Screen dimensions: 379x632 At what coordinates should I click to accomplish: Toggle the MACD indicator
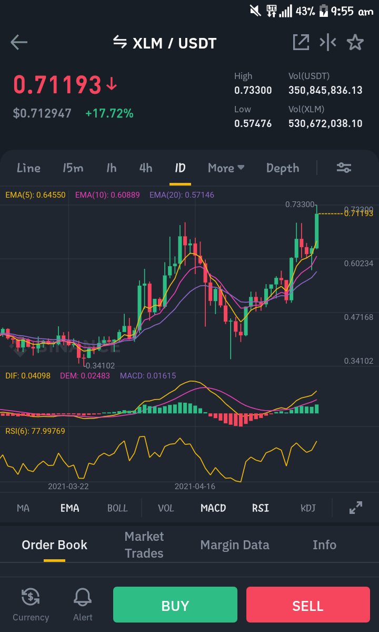[x=213, y=508]
